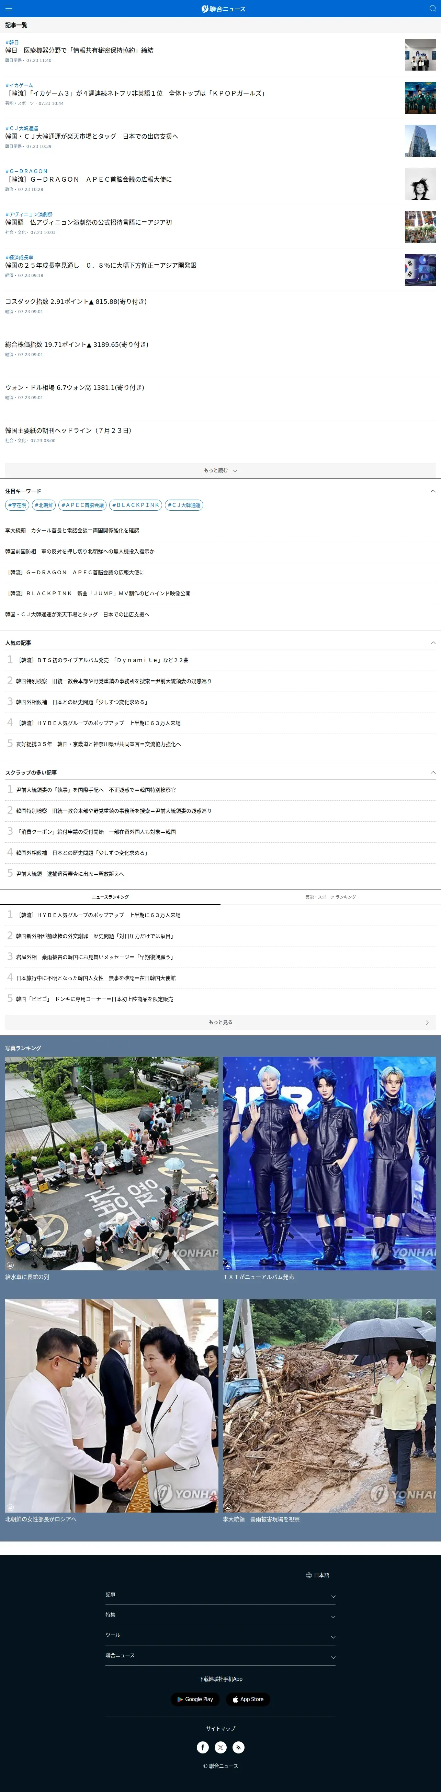Collapse the 人気の記事 section chevron

pyautogui.click(x=433, y=643)
